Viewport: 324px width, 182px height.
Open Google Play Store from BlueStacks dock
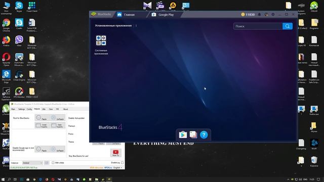(183, 135)
